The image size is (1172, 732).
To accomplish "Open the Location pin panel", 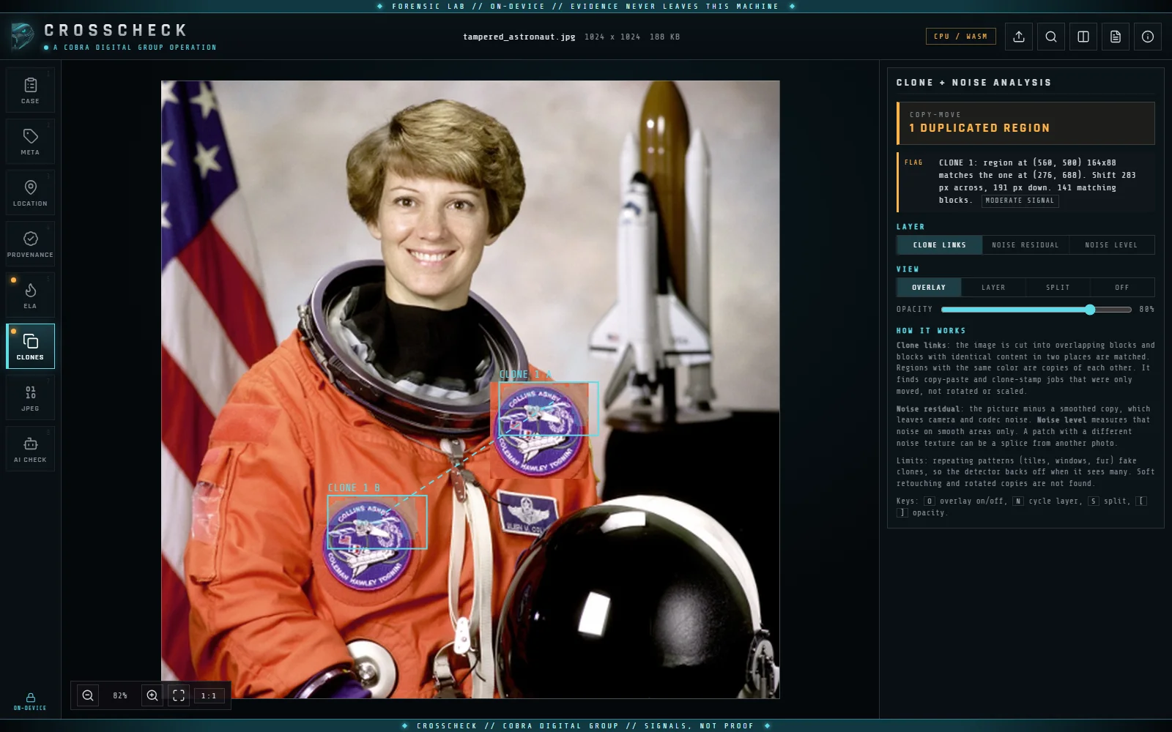I will 30,193.
